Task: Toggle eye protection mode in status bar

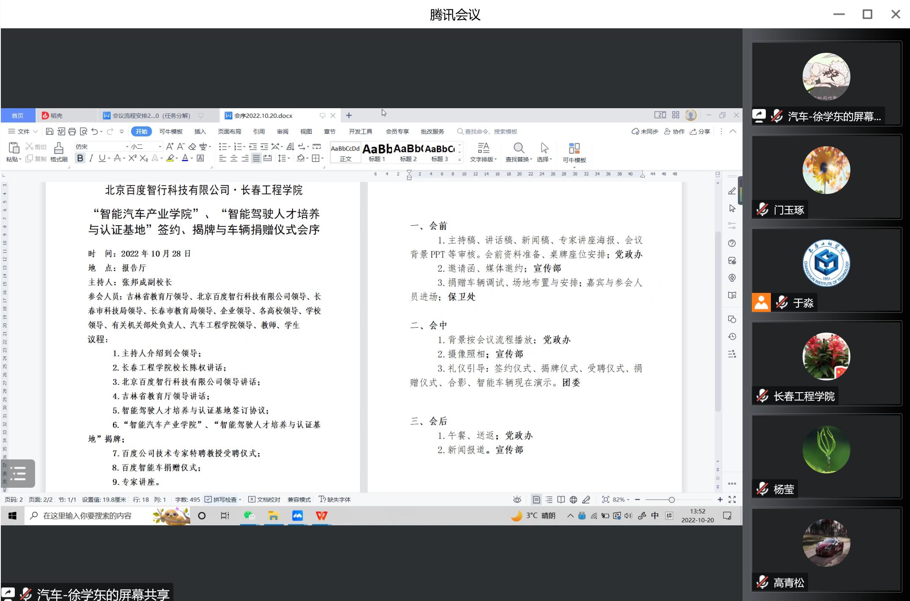Action: 517,500
